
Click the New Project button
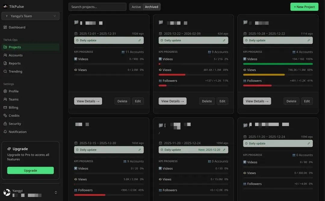coord(304,7)
